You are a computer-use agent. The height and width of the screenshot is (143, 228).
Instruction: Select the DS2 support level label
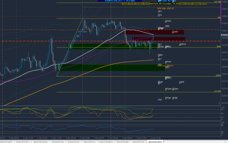pyautogui.click(x=160, y=100)
